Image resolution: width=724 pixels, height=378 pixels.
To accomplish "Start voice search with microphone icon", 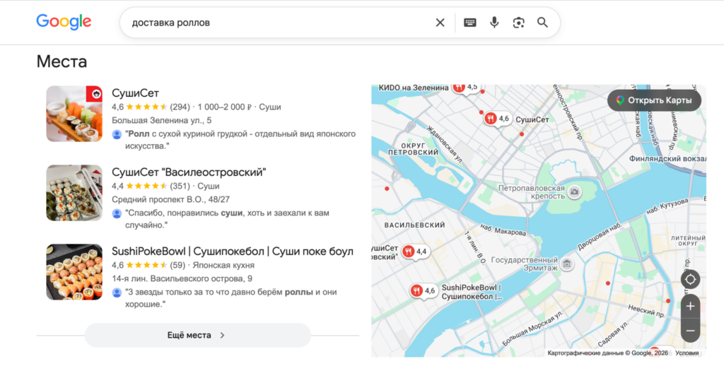I will (x=494, y=22).
